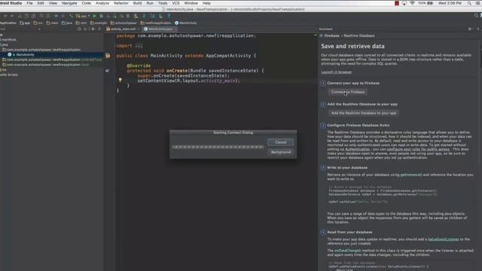The width and height of the screenshot is (482, 271).
Task: Click the Debug app icon beside Run
Action: point(102,16)
